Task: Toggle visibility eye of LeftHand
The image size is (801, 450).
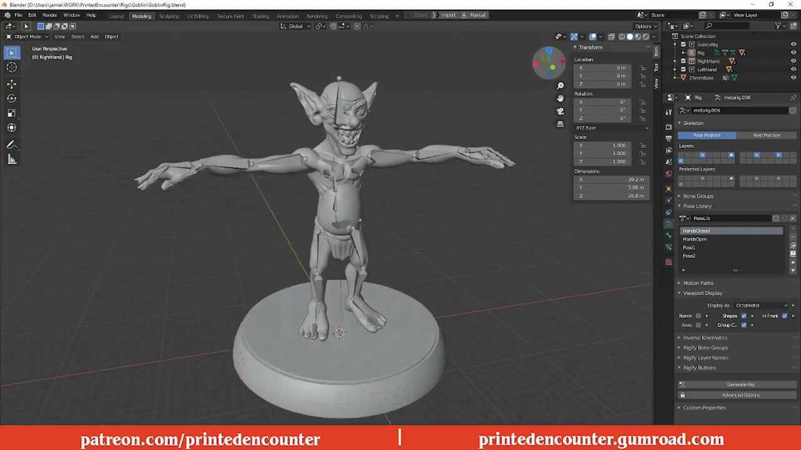Action: click(x=793, y=69)
